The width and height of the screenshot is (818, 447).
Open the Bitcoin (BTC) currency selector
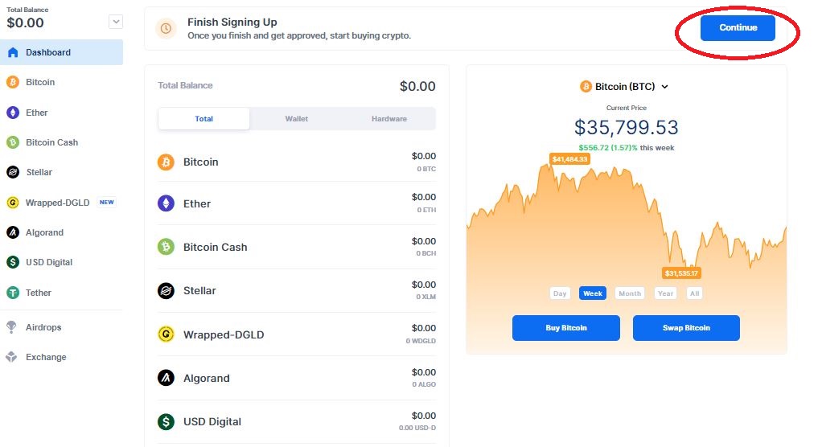click(x=625, y=87)
